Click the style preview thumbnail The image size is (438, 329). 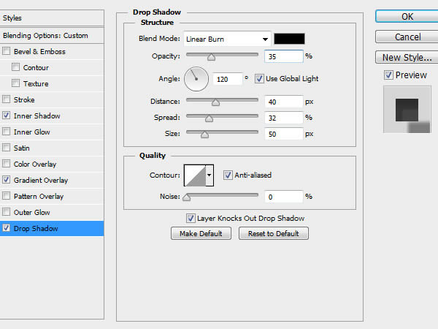coord(407,110)
